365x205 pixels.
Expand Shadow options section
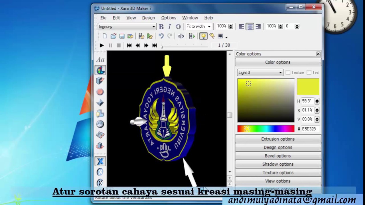click(278, 164)
